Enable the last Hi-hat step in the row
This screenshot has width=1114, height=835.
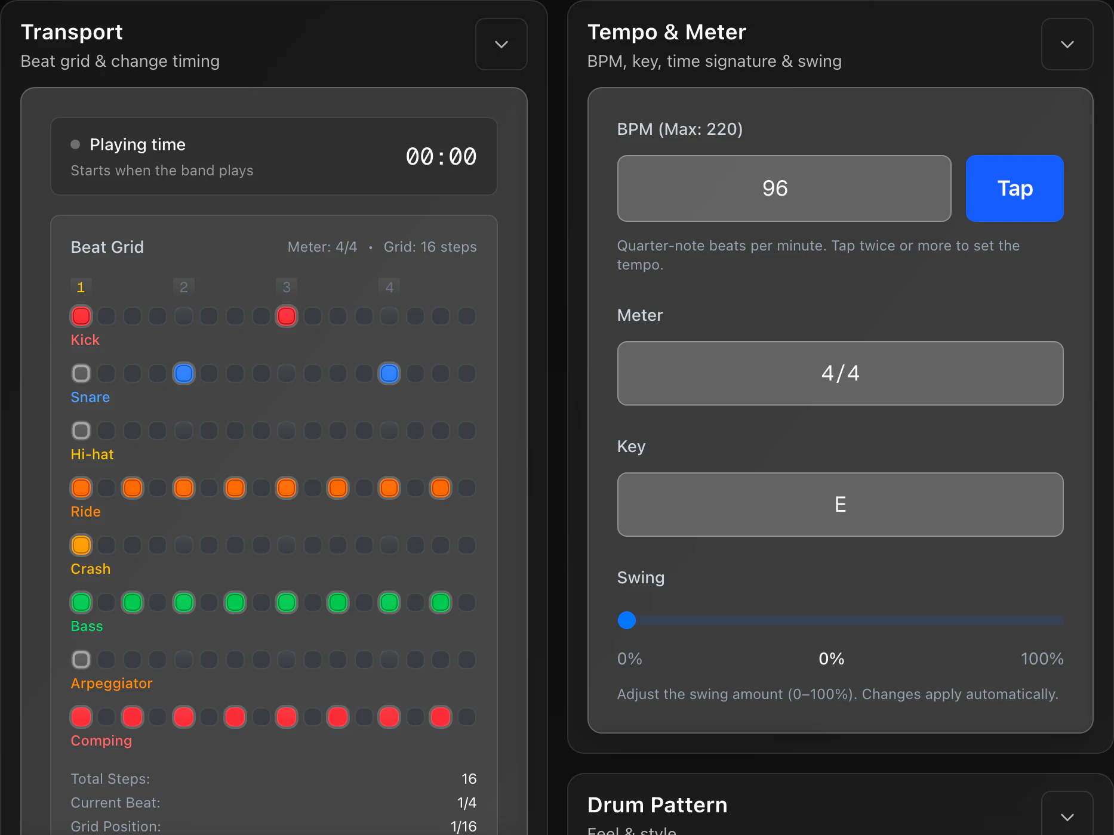pyautogui.click(x=467, y=431)
